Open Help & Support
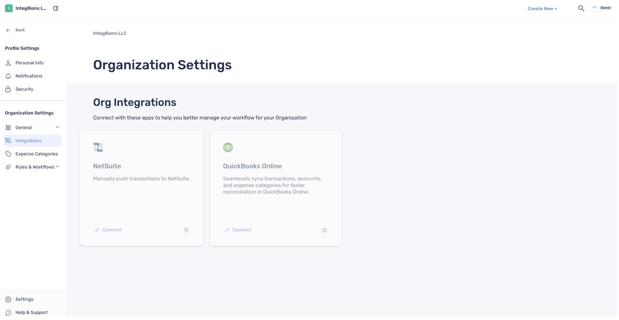Screen dimensions: 619x320 (32, 312)
